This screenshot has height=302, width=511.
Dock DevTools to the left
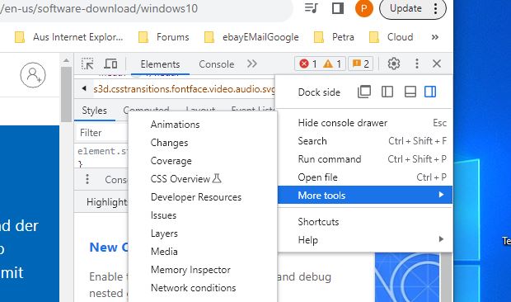click(x=387, y=92)
